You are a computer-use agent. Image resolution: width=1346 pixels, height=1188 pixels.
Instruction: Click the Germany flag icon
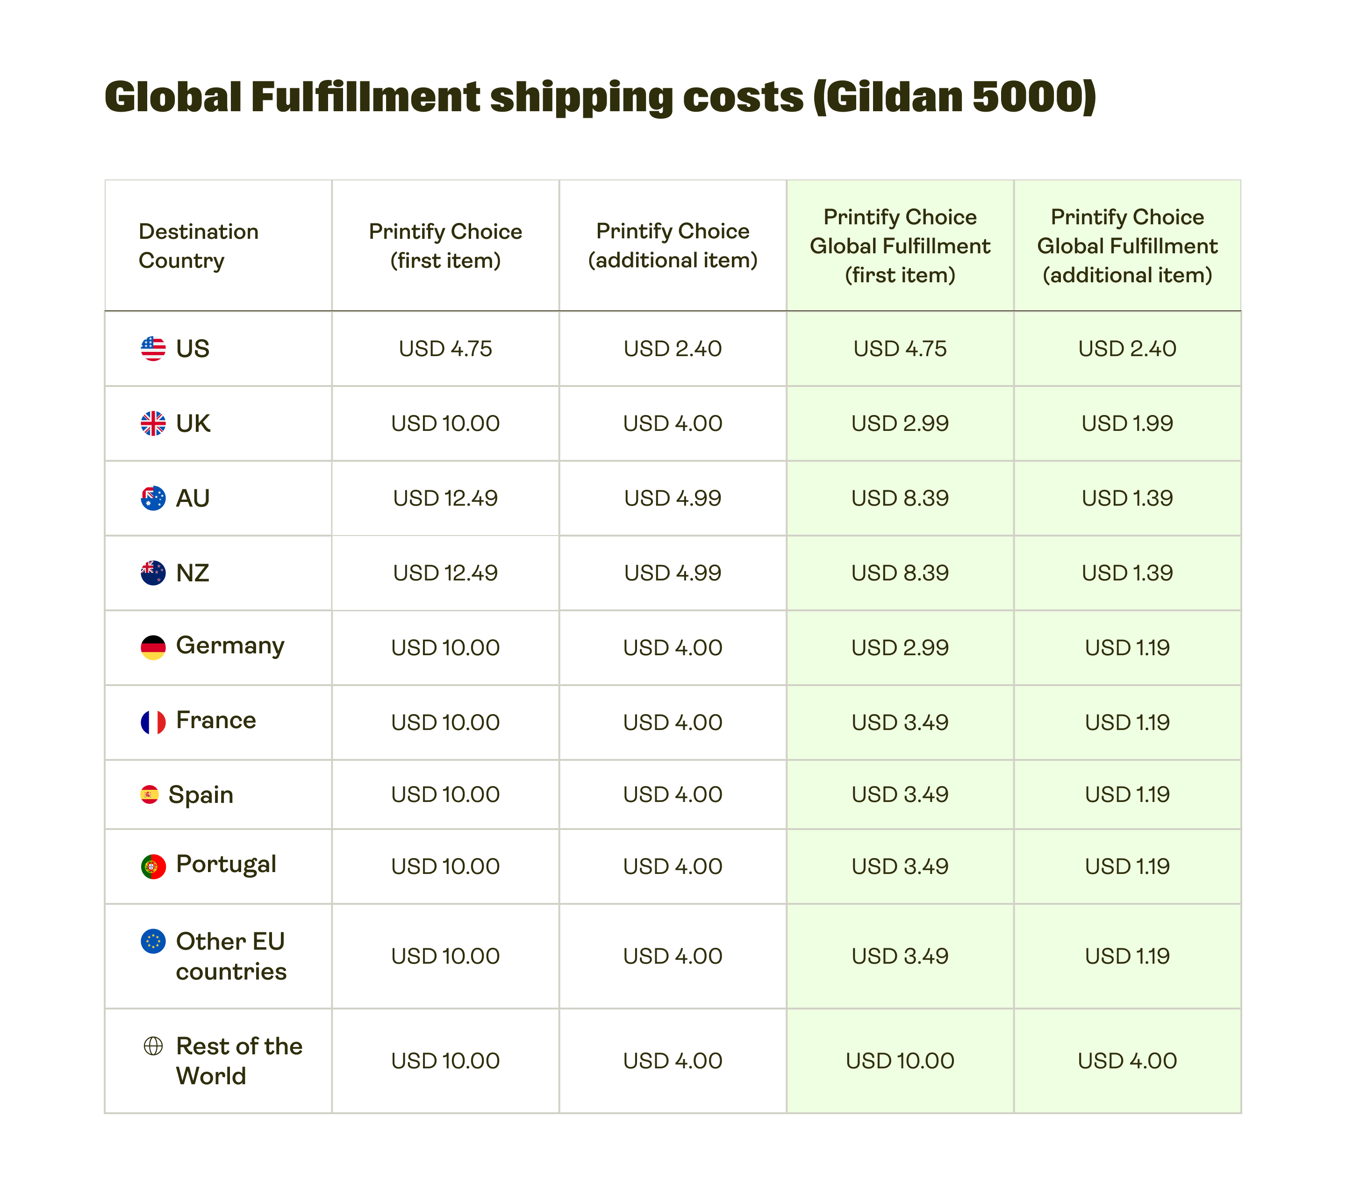[x=153, y=647]
